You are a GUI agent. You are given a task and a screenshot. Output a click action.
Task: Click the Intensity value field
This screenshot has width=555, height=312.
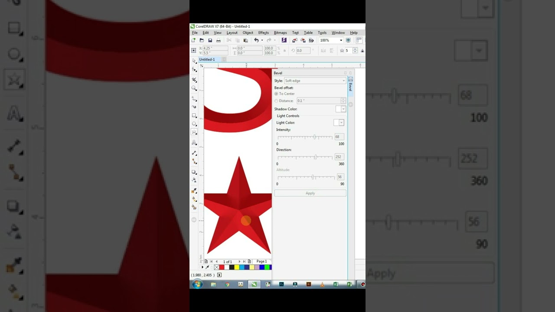click(x=339, y=136)
